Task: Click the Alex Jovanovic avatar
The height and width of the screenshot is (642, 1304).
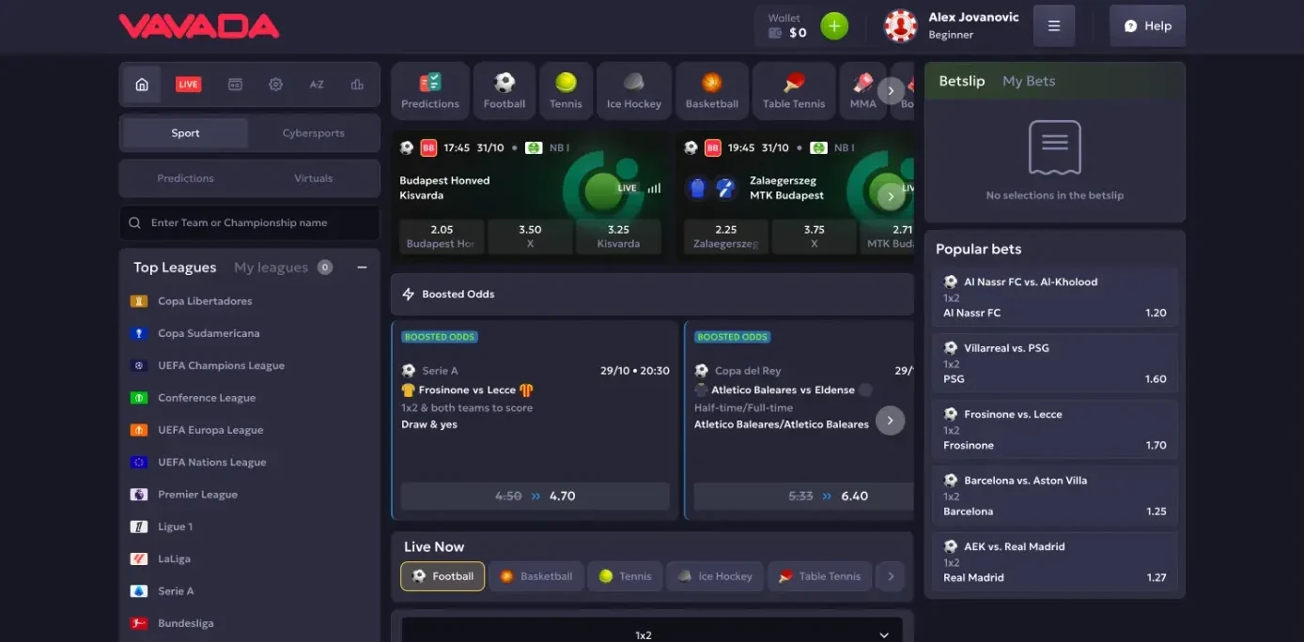Action: (901, 26)
